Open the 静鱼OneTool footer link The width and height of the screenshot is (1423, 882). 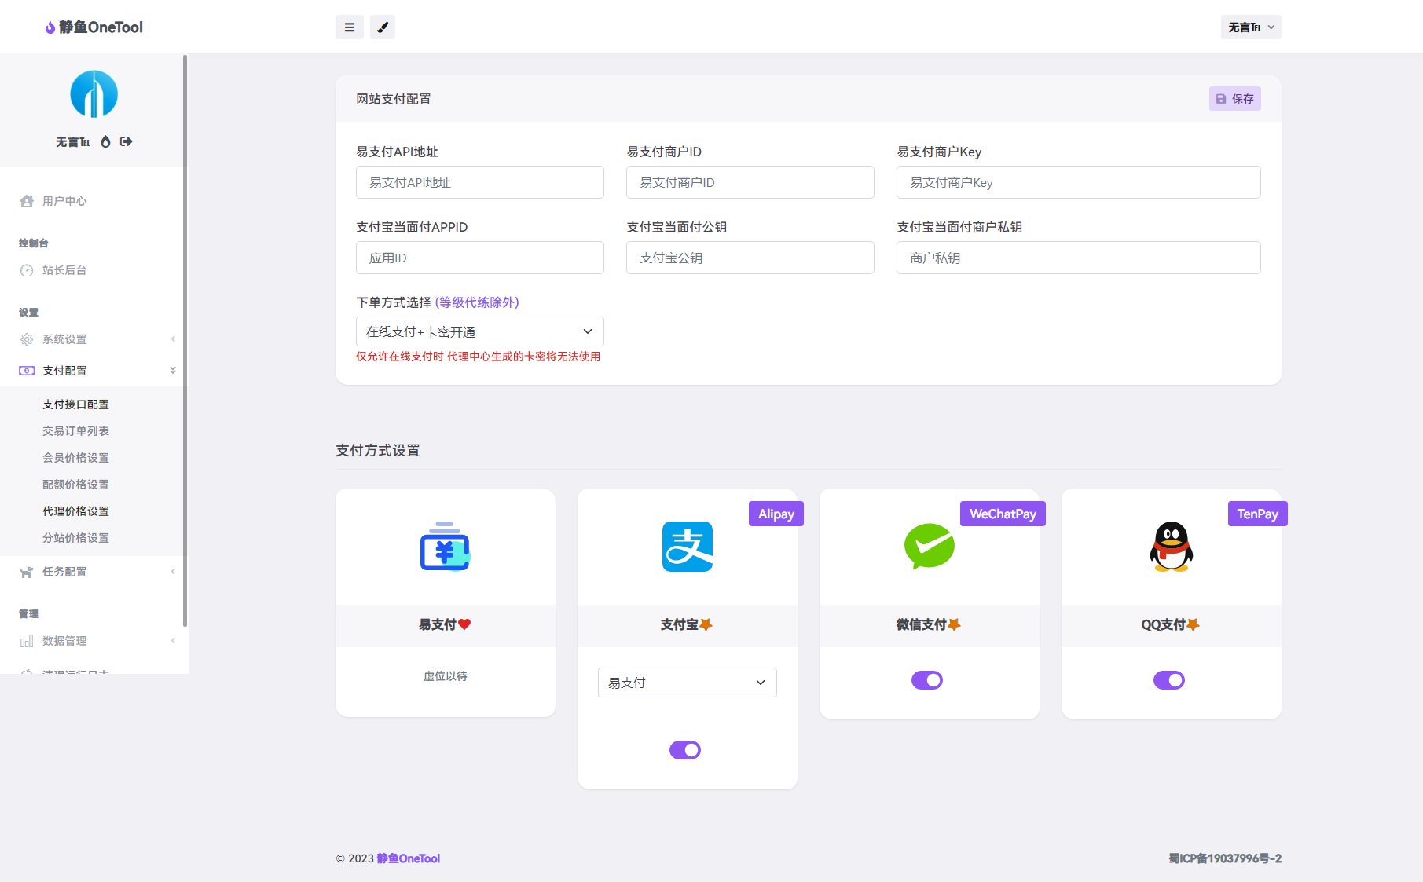(x=408, y=858)
